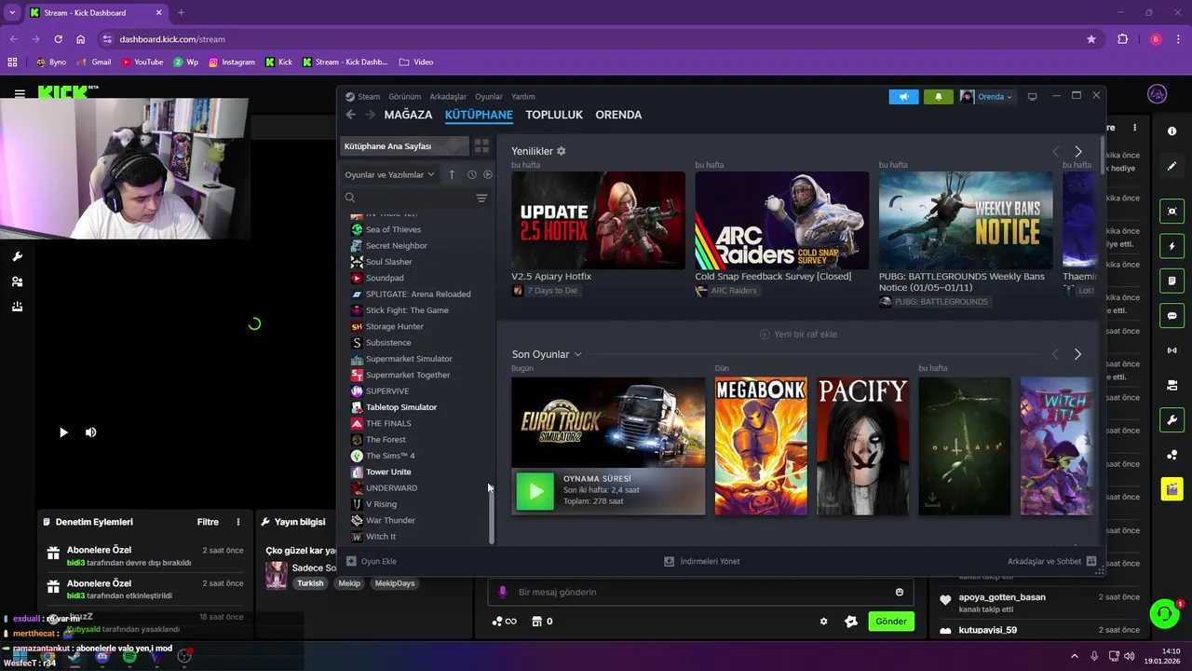Open Steam announcements megaphone button
1192x671 pixels.
coord(903,97)
